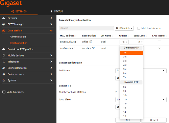Open Administration submenu item

click(x=18, y=37)
